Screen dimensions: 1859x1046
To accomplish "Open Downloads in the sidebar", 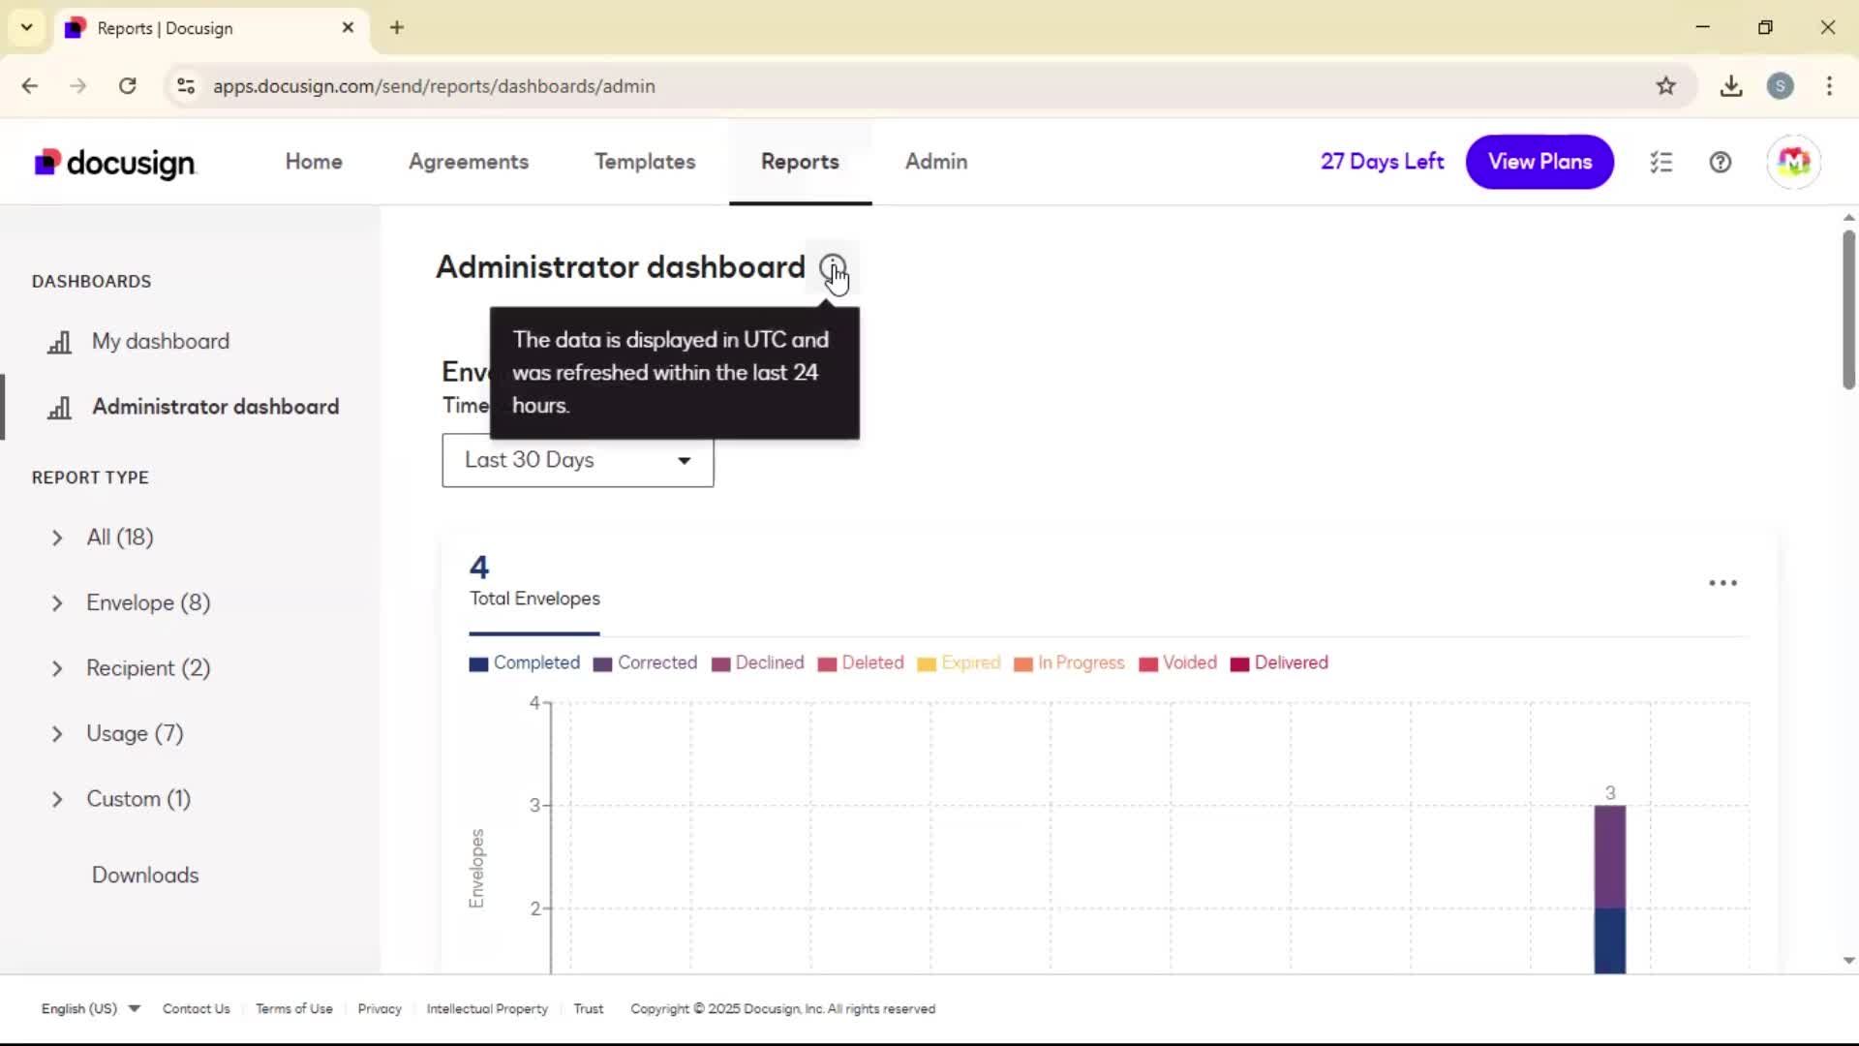I will click(x=145, y=876).
